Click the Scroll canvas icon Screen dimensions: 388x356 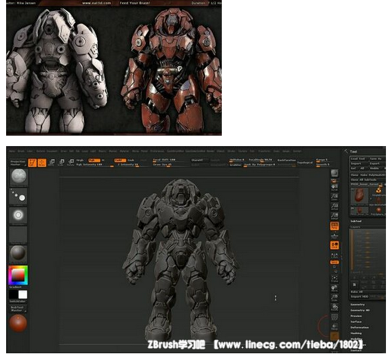click(x=334, y=188)
